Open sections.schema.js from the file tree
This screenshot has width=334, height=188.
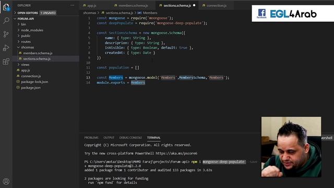pyautogui.click(x=37, y=59)
